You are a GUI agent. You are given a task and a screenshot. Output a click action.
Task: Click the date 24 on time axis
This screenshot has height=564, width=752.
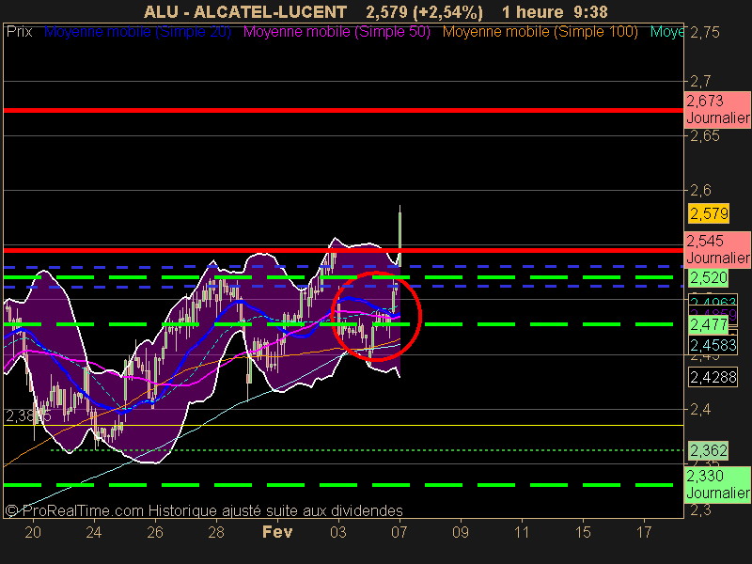(94, 532)
